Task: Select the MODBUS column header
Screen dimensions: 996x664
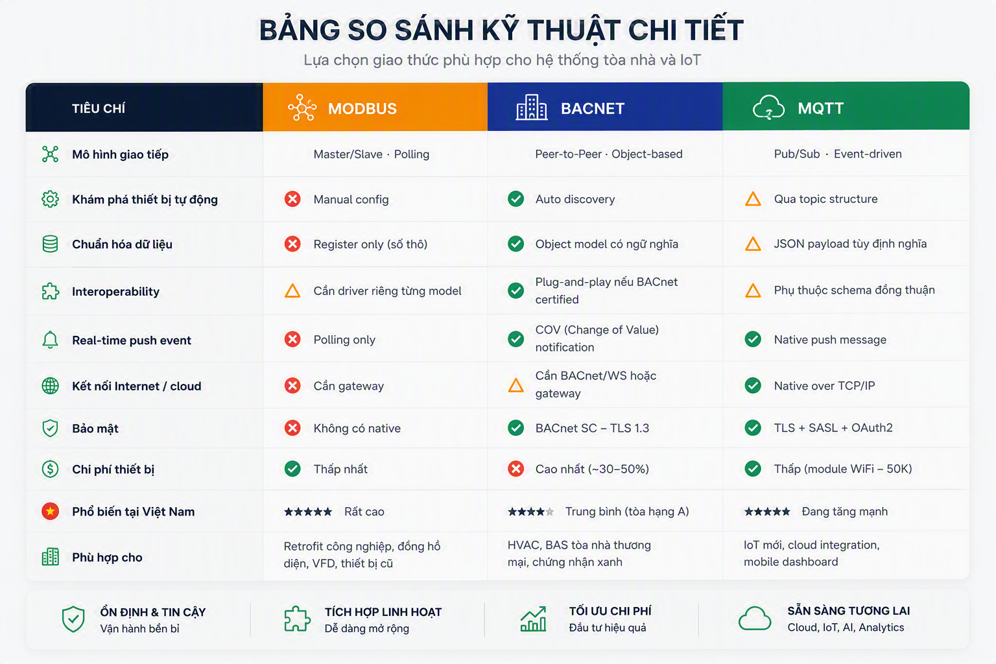Action: point(375,107)
